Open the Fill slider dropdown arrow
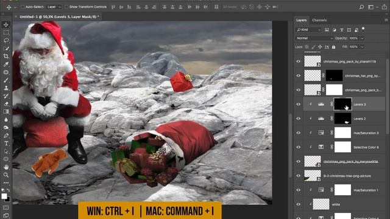The width and height of the screenshot is (390, 219). pos(362,47)
